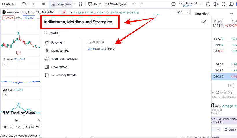Expand the indicators favorites dropdown arrow
Viewport: 237px width, 138px height.
click(75, 4)
